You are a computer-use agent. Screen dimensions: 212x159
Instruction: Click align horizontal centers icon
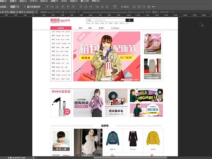tap(68, 7)
